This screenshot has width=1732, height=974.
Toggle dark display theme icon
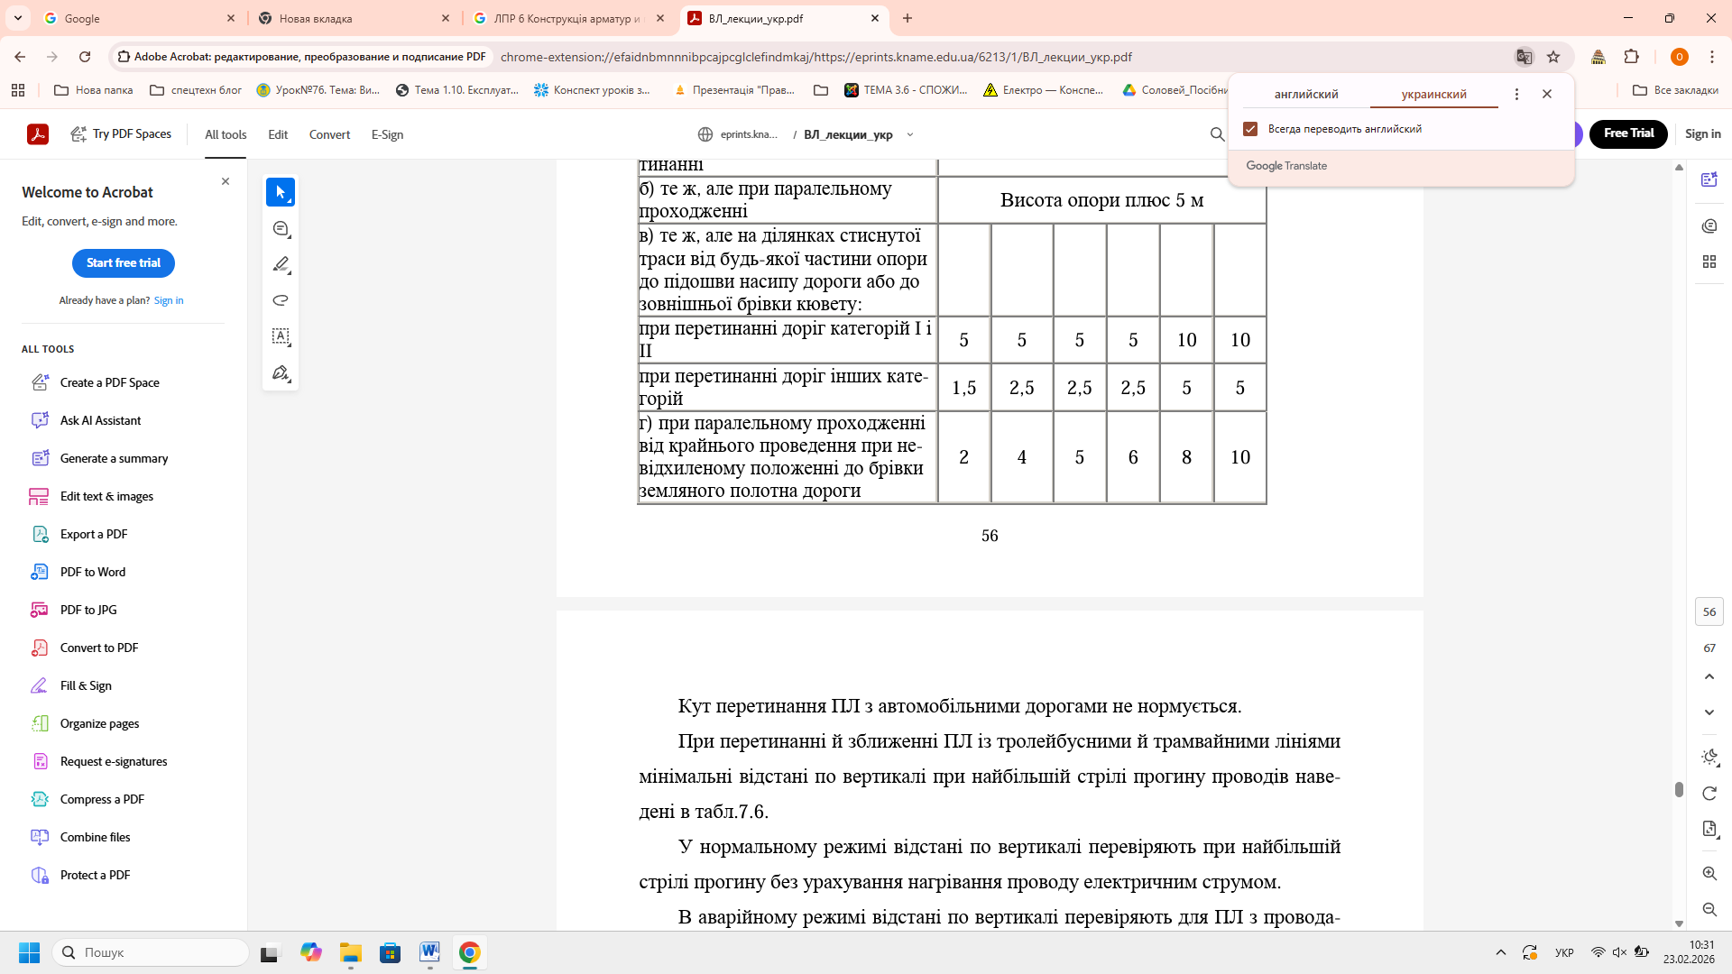[x=1709, y=758]
